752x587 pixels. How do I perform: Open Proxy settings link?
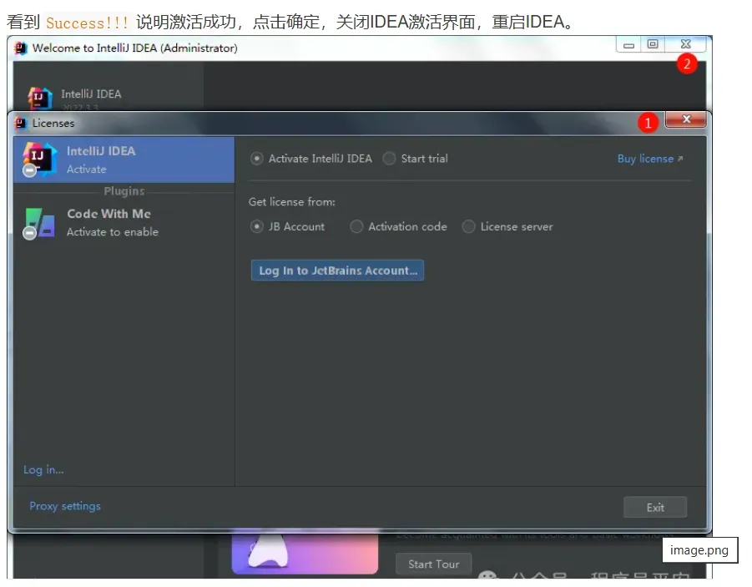(x=65, y=506)
